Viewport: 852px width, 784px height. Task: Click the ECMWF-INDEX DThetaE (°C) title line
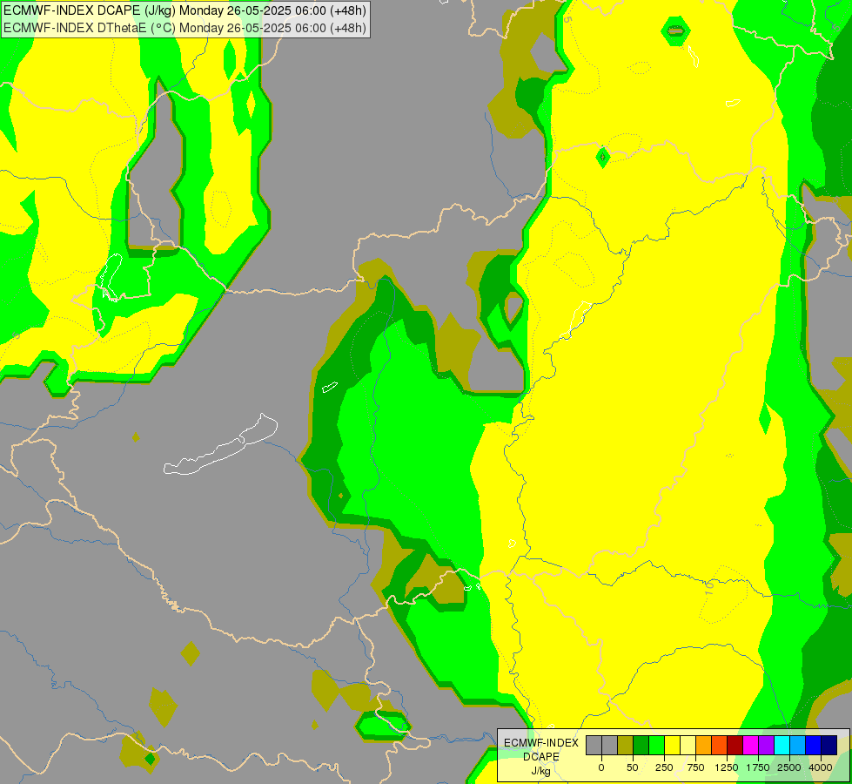tap(184, 28)
